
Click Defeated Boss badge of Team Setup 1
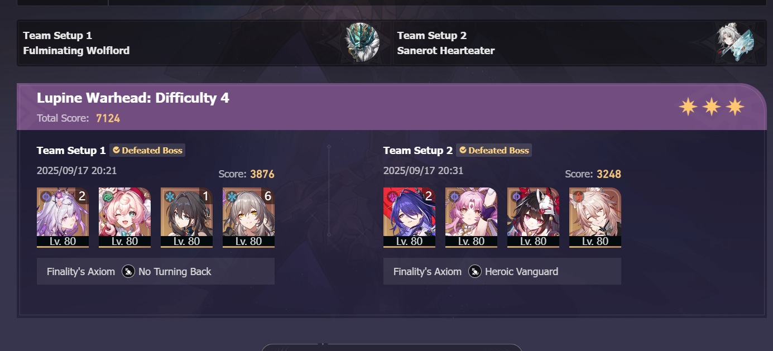coord(147,150)
